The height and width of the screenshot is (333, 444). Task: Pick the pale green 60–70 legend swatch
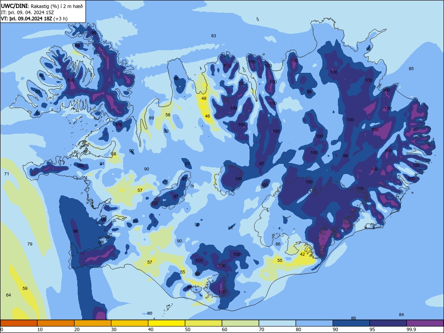[x=240, y=323]
